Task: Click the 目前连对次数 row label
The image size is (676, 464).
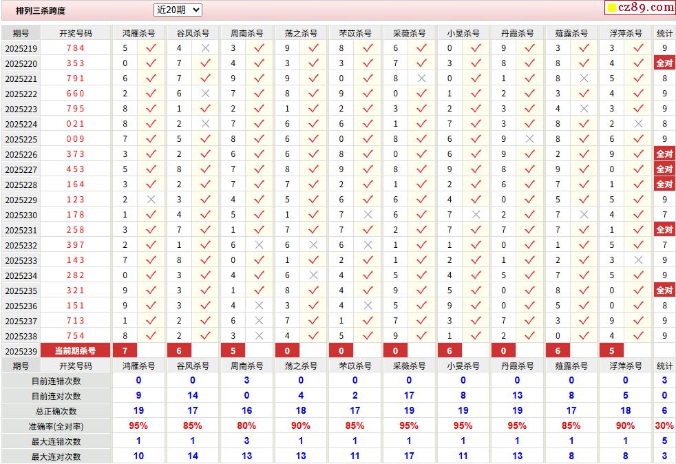Action: pyautogui.click(x=56, y=397)
